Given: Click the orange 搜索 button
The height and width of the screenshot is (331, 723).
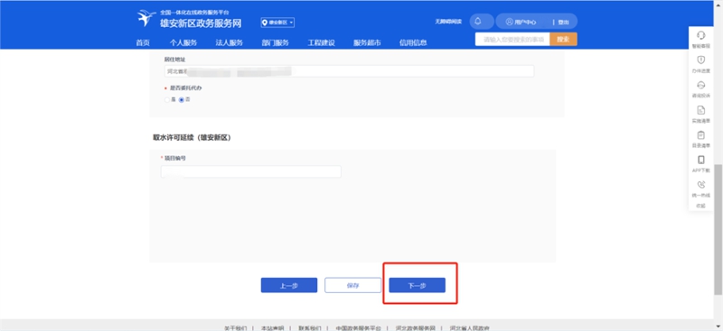Looking at the screenshot, I should point(563,40).
